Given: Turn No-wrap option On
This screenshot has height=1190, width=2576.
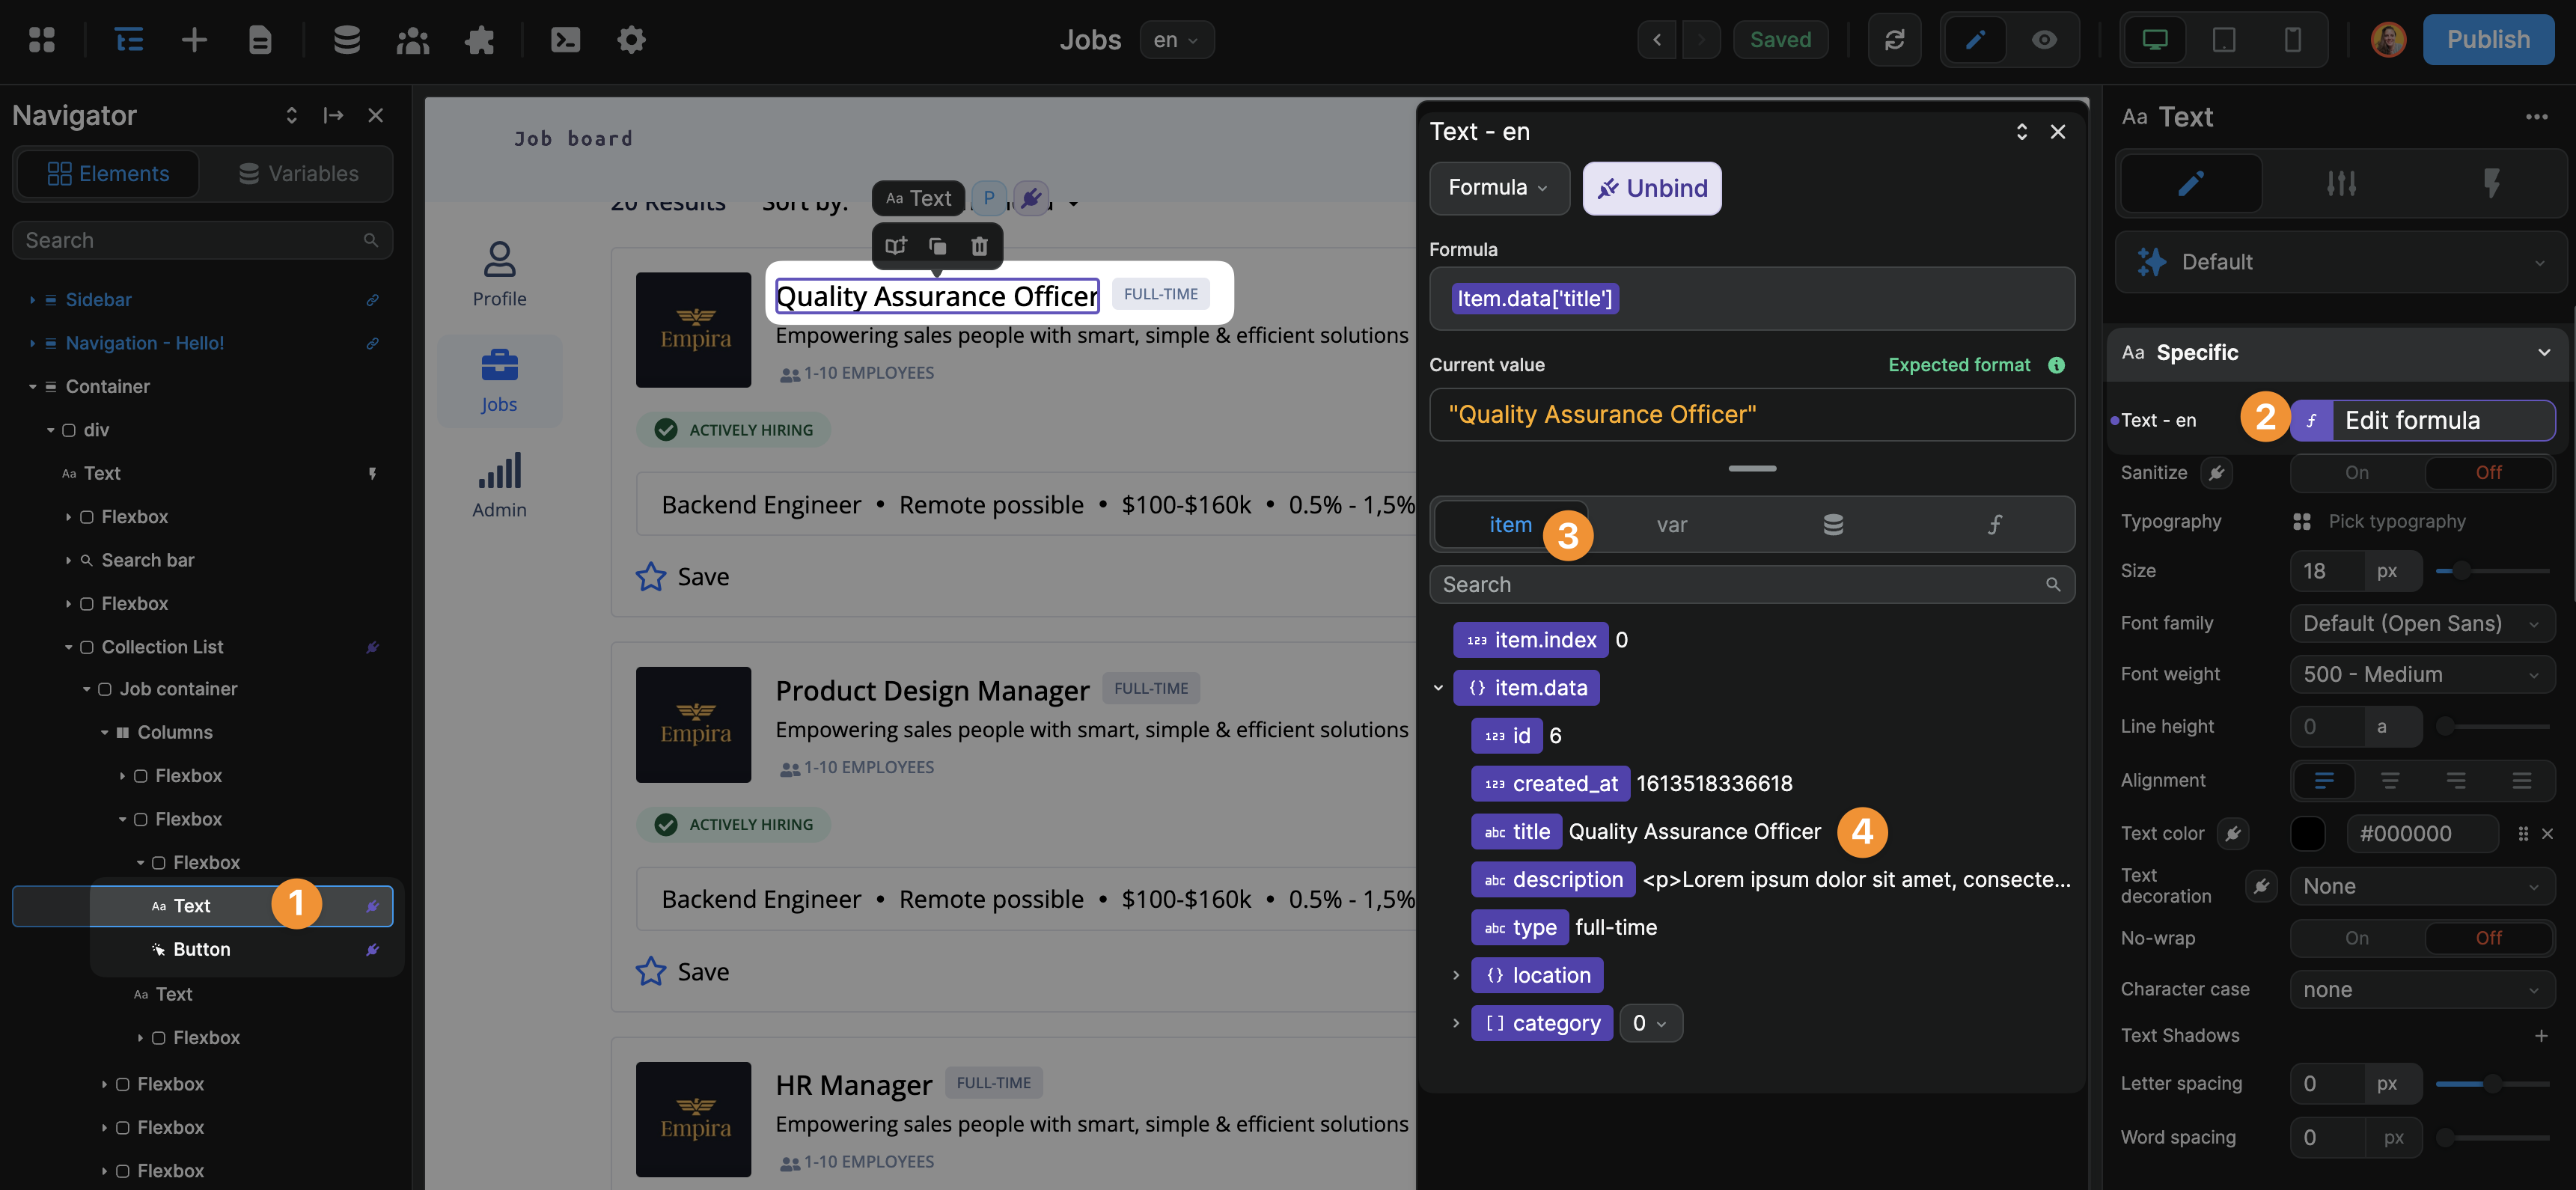Looking at the screenshot, I should 2356,938.
